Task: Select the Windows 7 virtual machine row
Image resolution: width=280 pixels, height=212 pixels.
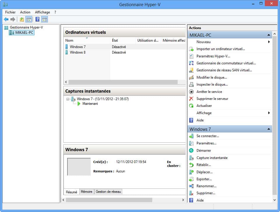Action: 125,47
